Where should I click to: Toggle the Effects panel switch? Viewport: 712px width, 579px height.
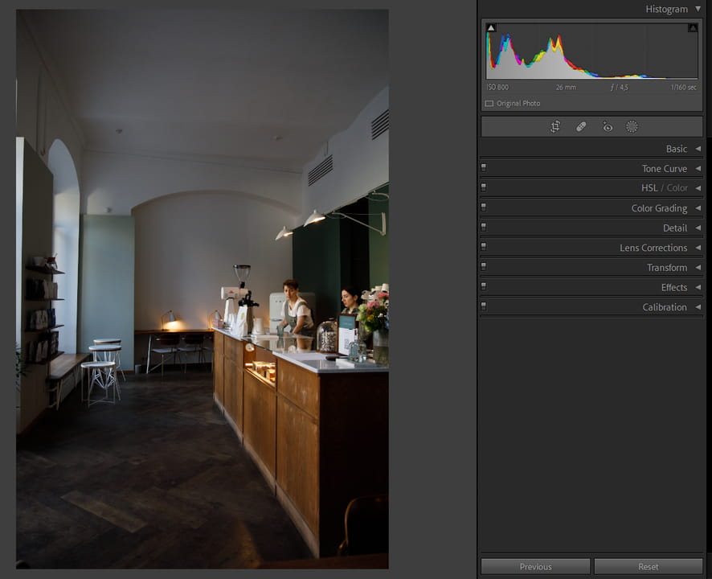[484, 286]
